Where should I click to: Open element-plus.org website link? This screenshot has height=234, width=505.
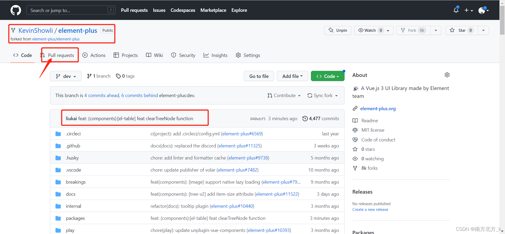pos(378,109)
